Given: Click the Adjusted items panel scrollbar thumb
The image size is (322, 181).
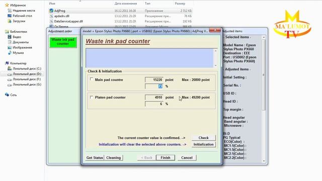Looking at the screenshot, I should click(264, 75).
